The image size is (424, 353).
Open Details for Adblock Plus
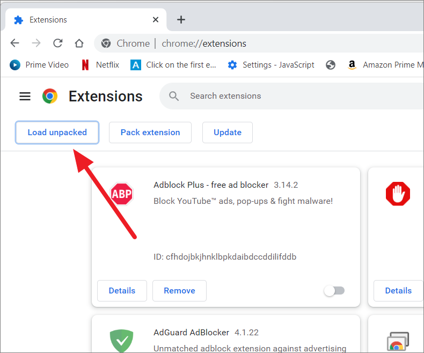[122, 291]
